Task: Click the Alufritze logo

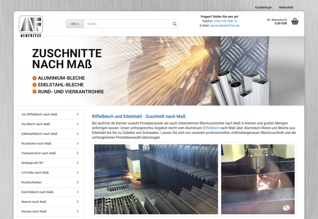Action: coord(31,26)
